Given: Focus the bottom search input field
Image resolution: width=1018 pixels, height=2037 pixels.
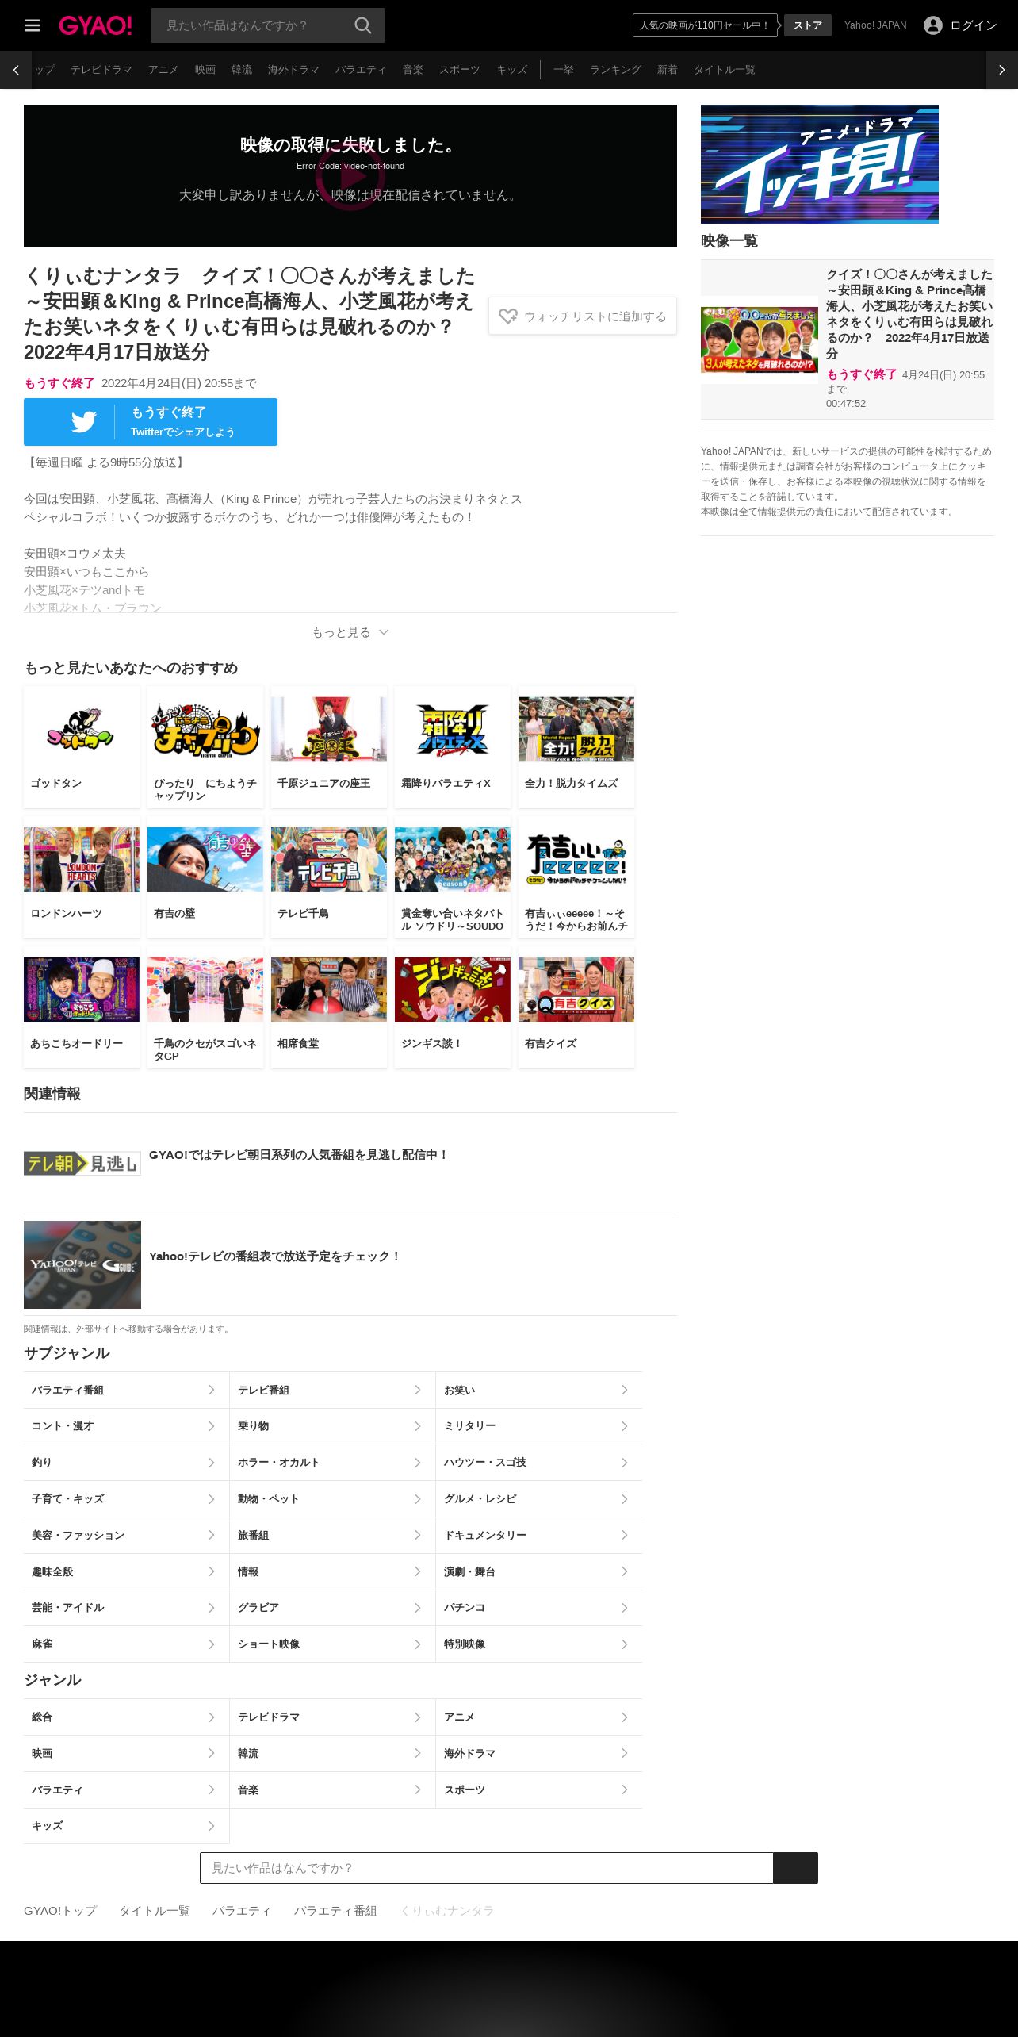Looking at the screenshot, I should click(x=487, y=1868).
